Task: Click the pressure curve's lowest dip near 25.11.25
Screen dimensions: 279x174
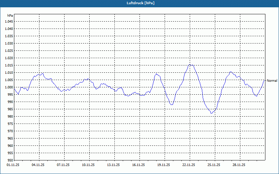Action: tap(211, 113)
